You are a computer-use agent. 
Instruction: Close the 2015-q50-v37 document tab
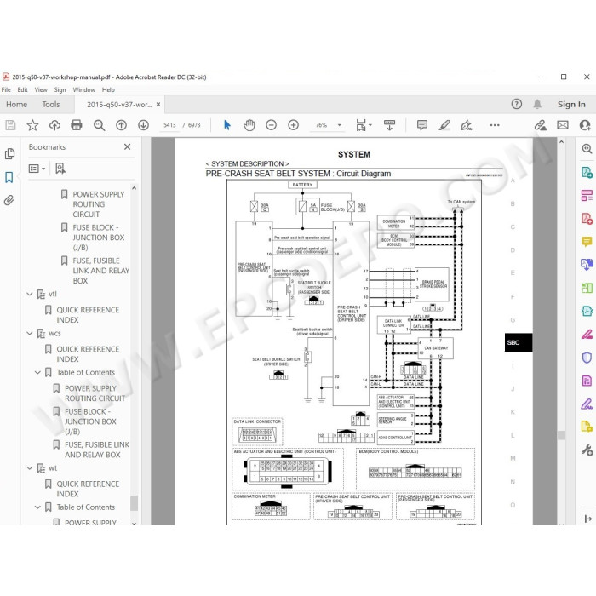point(158,104)
